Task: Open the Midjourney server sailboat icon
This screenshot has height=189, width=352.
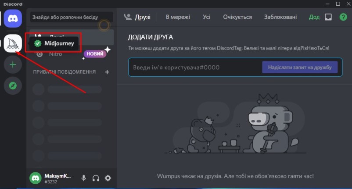Action: tap(13, 43)
